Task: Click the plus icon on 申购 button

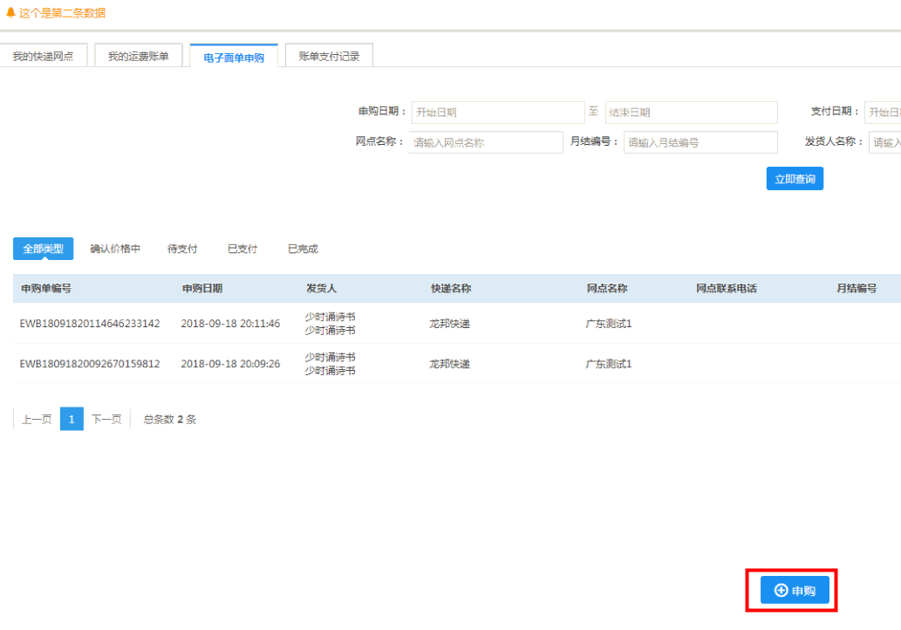Action: click(781, 591)
